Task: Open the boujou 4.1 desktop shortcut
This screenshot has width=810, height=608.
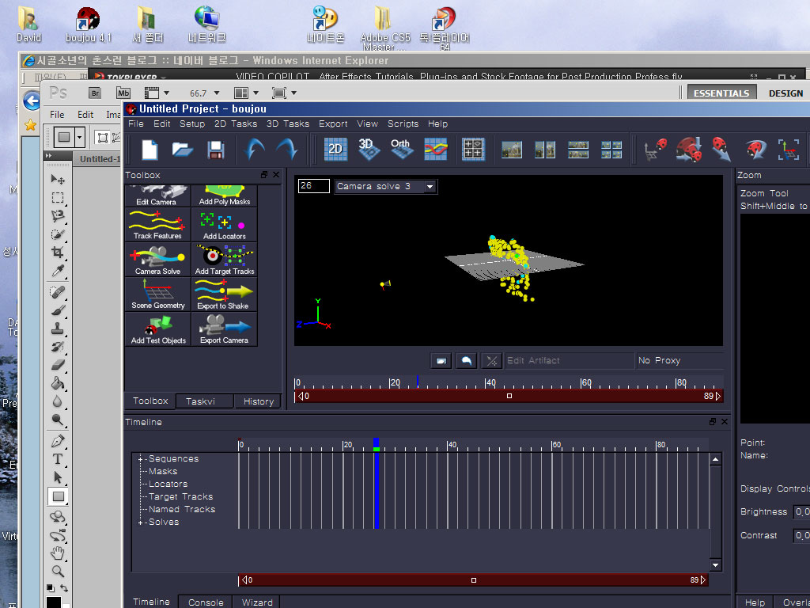Action: coord(89,25)
